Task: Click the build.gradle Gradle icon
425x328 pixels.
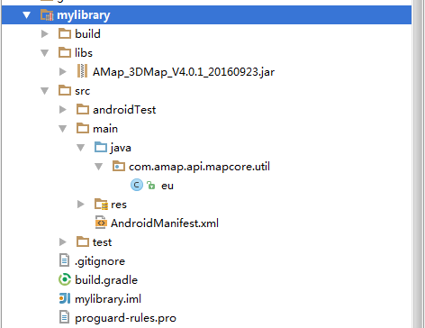Action: [65, 279]
